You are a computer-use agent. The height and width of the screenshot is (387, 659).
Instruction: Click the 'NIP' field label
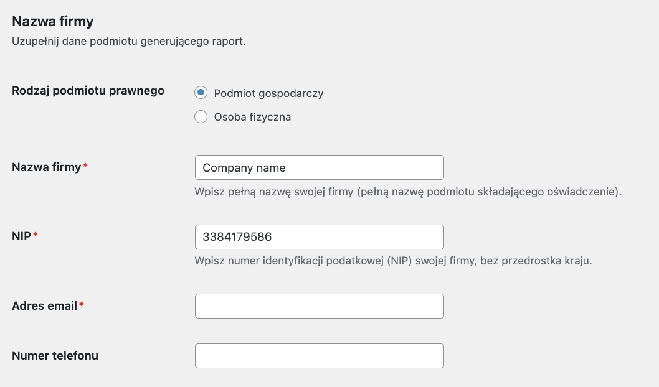pyautogui.click(x=21, y=236)
